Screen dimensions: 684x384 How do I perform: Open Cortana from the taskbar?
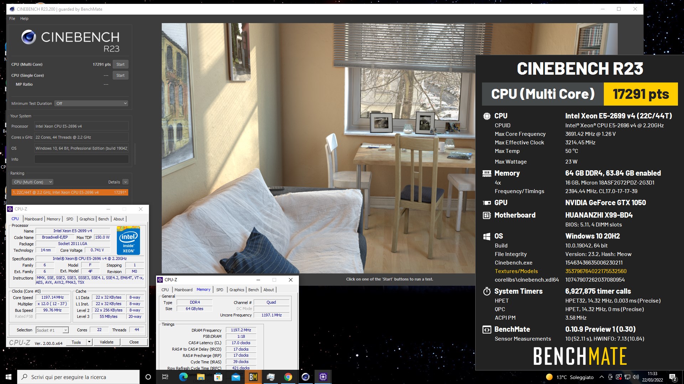click(148, 377)
